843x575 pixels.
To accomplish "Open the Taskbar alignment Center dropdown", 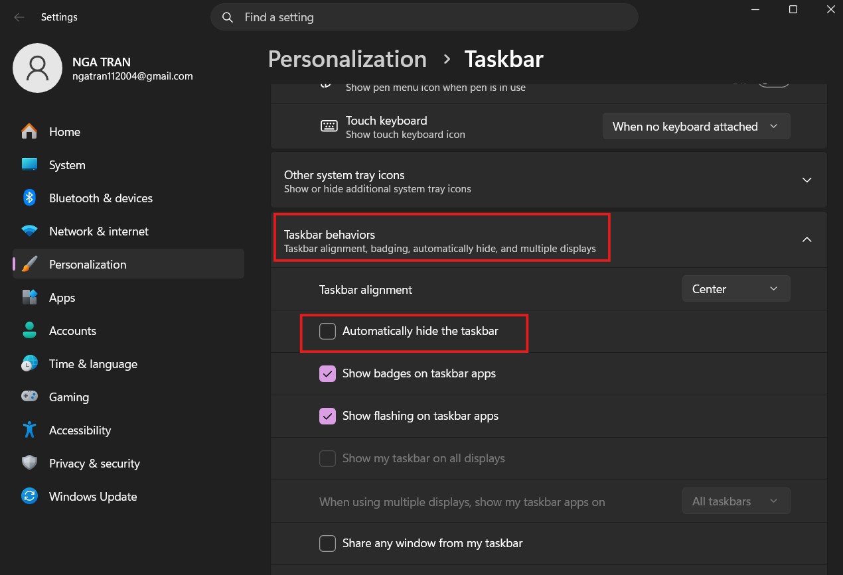I will [x=735, y=289].
